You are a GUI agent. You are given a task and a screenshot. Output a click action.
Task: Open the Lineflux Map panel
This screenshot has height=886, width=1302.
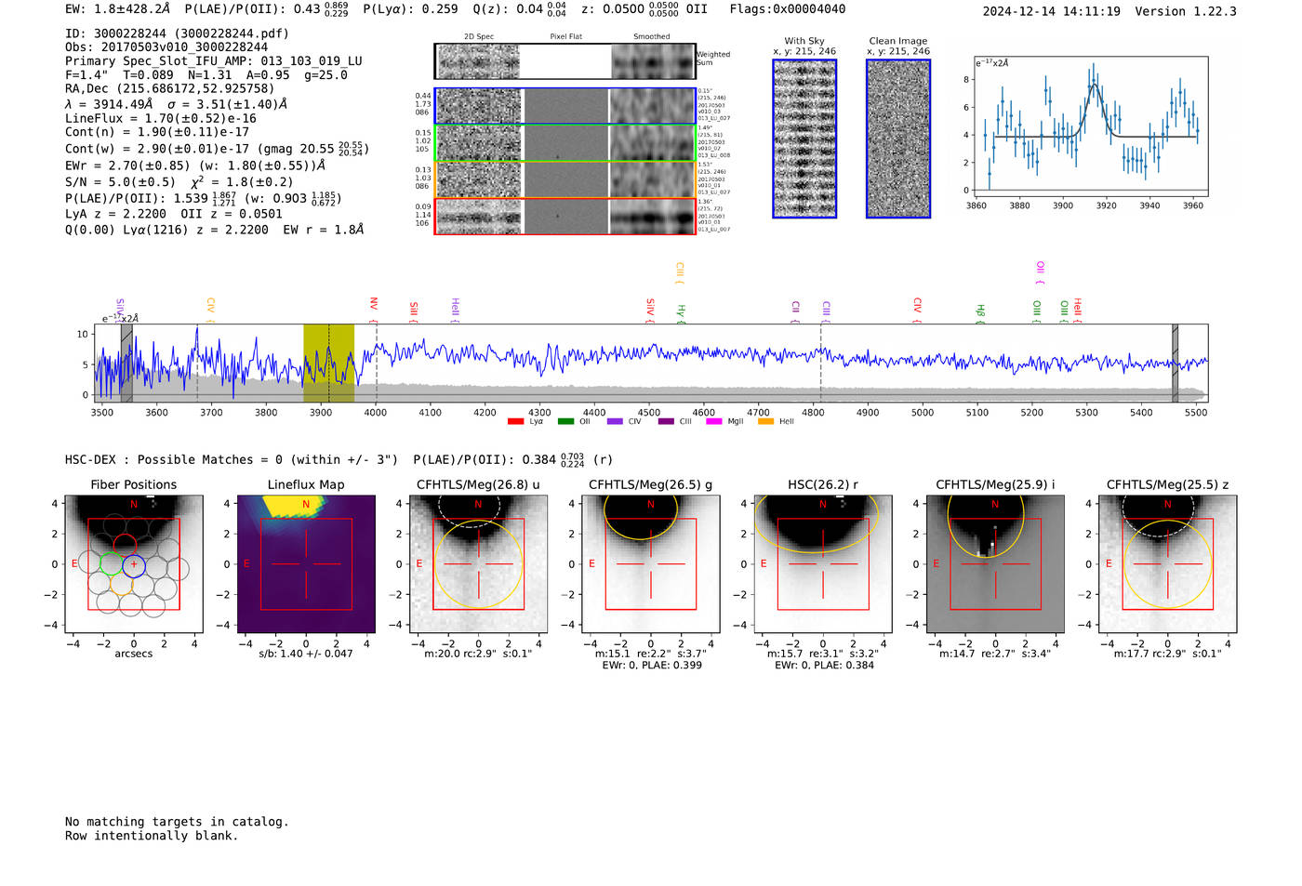[306, 564]
